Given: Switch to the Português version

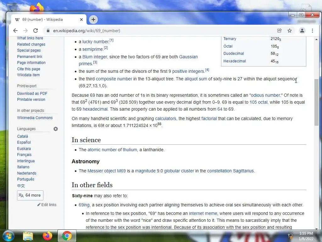Looking at the screenshot, I should pos(25,179).
